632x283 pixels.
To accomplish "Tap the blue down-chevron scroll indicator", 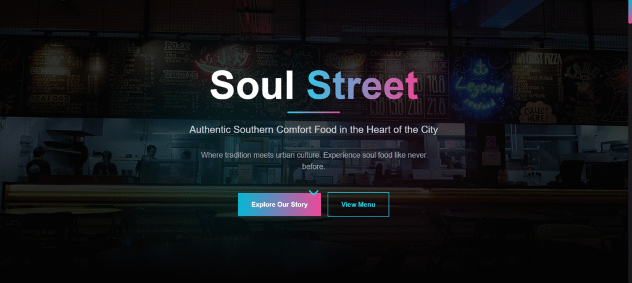I will (x=314, y=193).
